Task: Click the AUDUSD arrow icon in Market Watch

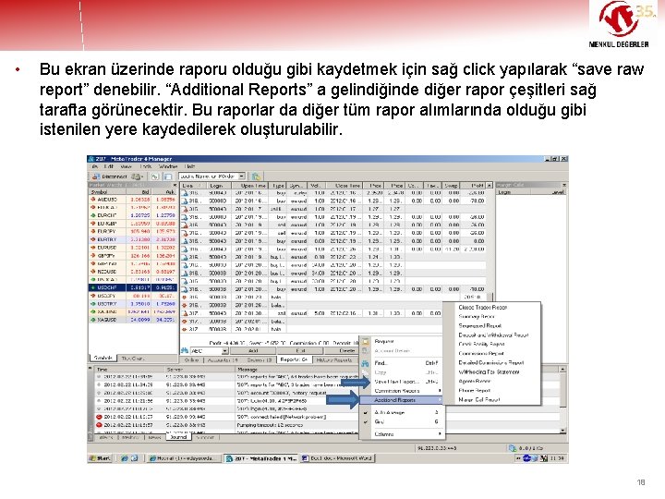Action: pos(93,199)
